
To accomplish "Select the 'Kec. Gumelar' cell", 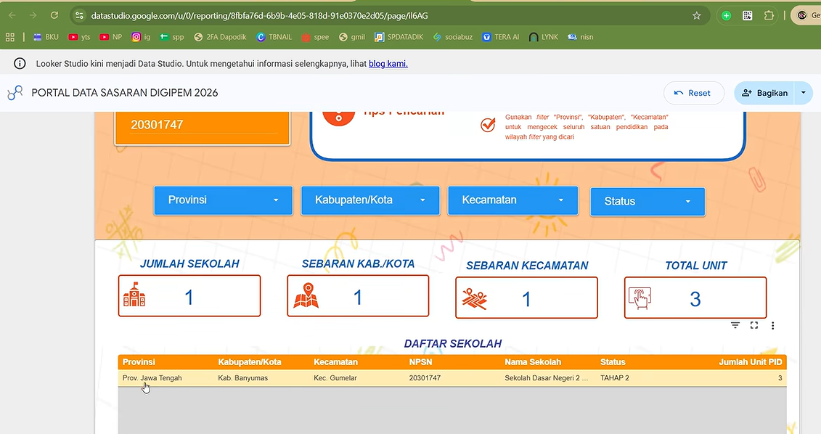I will tap(335, 378).
